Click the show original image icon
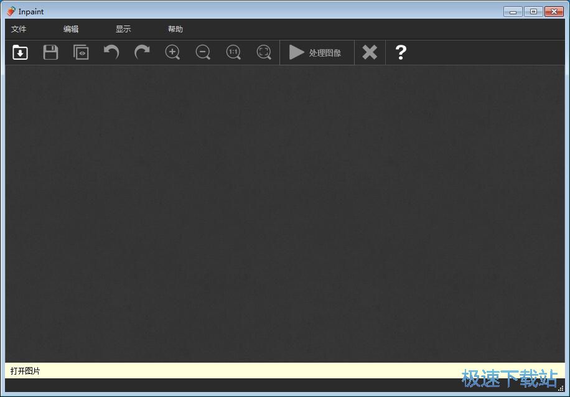 81,52
